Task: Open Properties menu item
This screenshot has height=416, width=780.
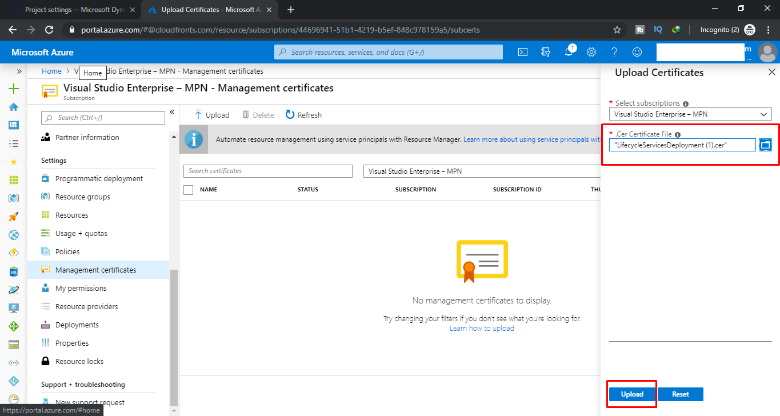Action: (72, 343)
